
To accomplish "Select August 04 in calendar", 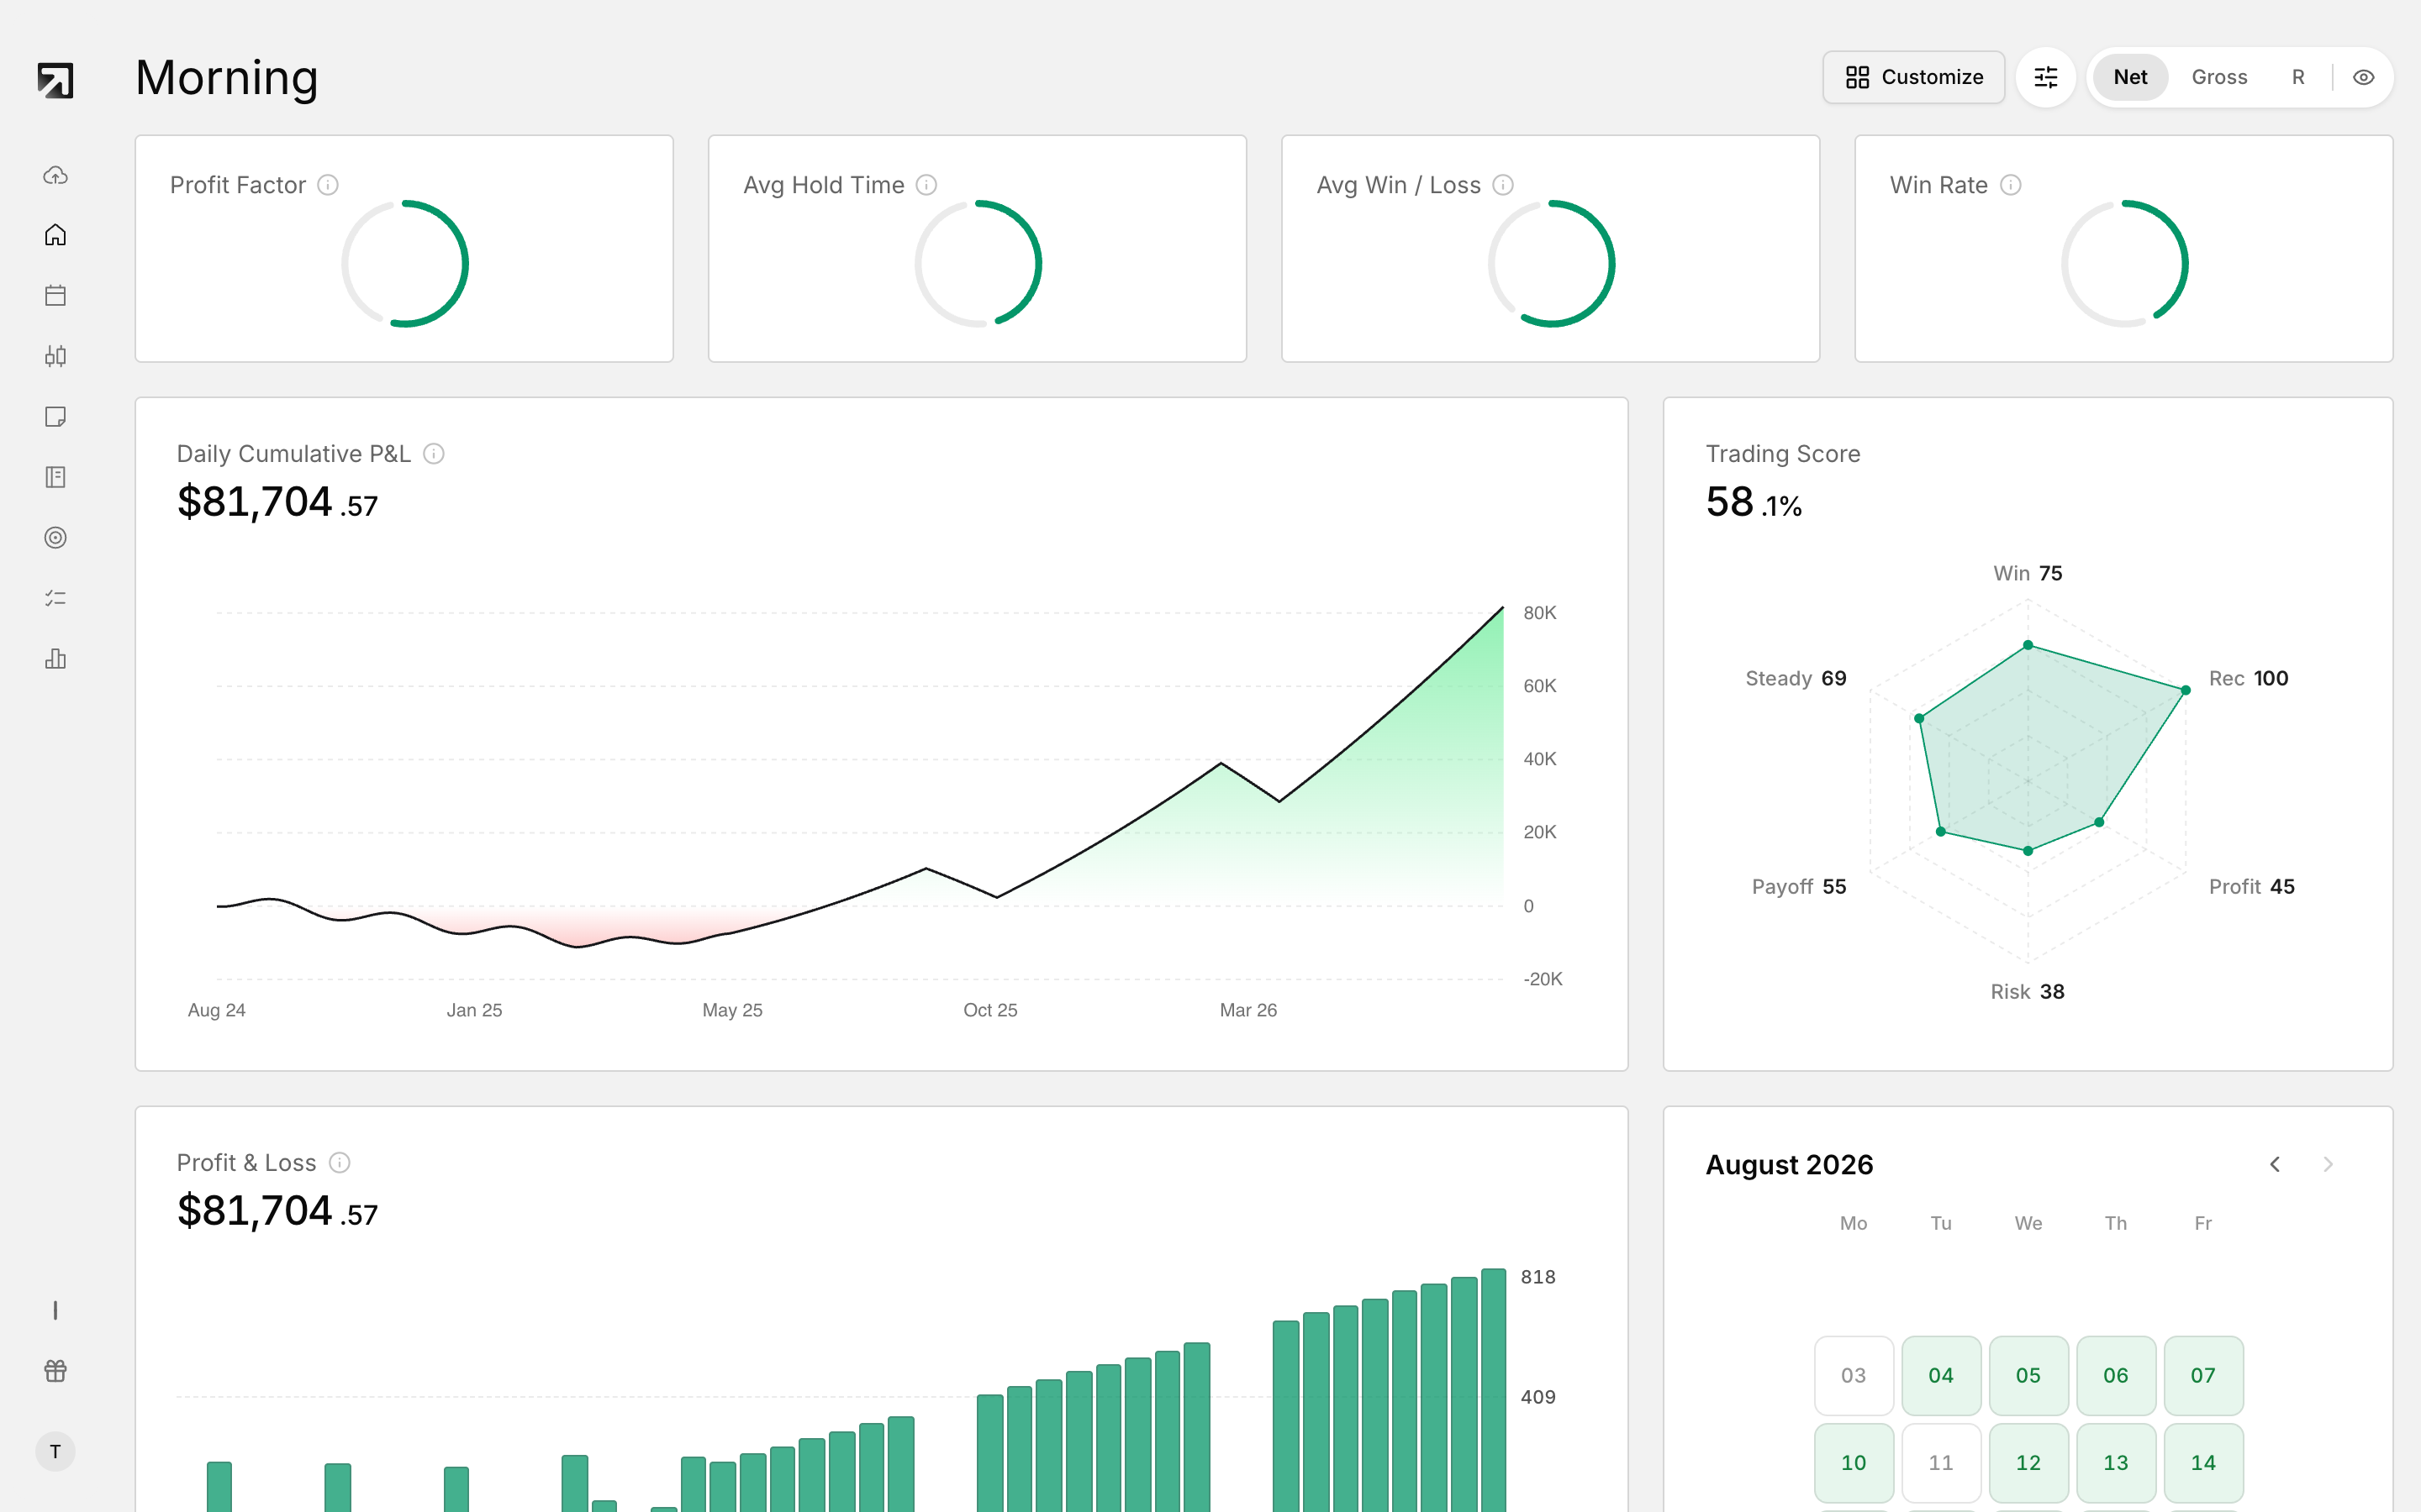I will pyautogui.click(x=1941, y=1375).
